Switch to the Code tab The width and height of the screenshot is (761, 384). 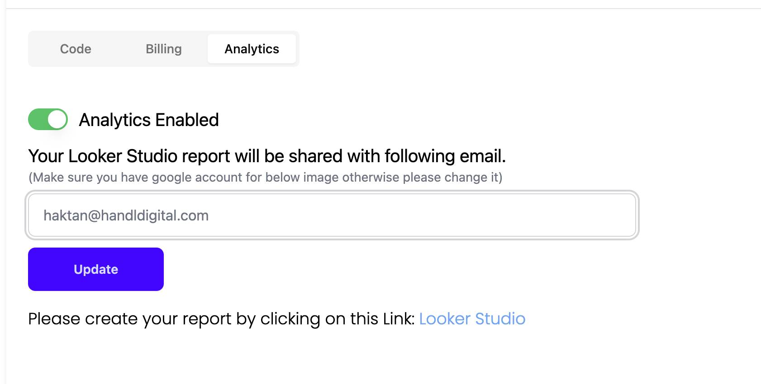76,49
